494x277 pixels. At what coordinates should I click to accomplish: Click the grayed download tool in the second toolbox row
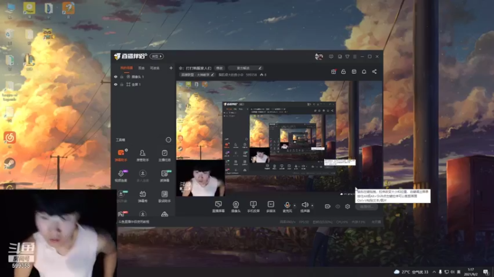coord(143,176)
